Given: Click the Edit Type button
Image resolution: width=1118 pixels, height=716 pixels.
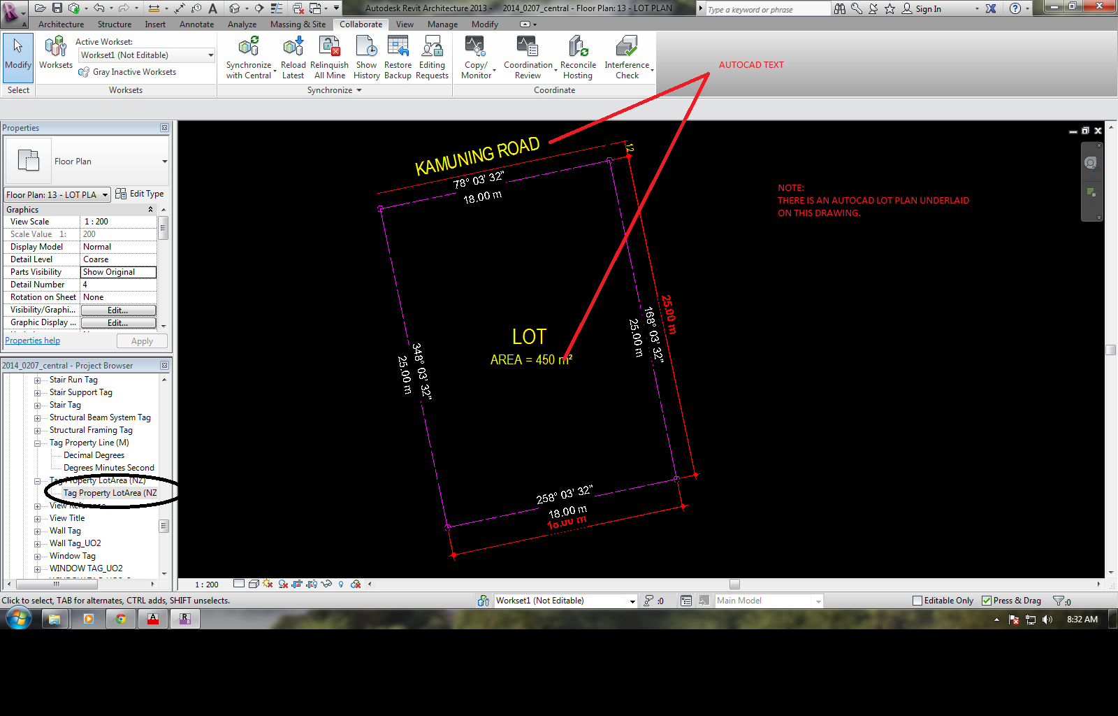Looking at the screenshot, I should coord(140,194).
